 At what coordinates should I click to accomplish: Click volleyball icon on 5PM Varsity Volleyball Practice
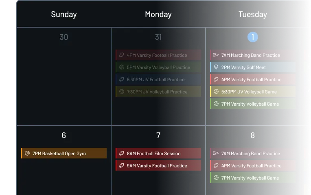coord(122,67)
